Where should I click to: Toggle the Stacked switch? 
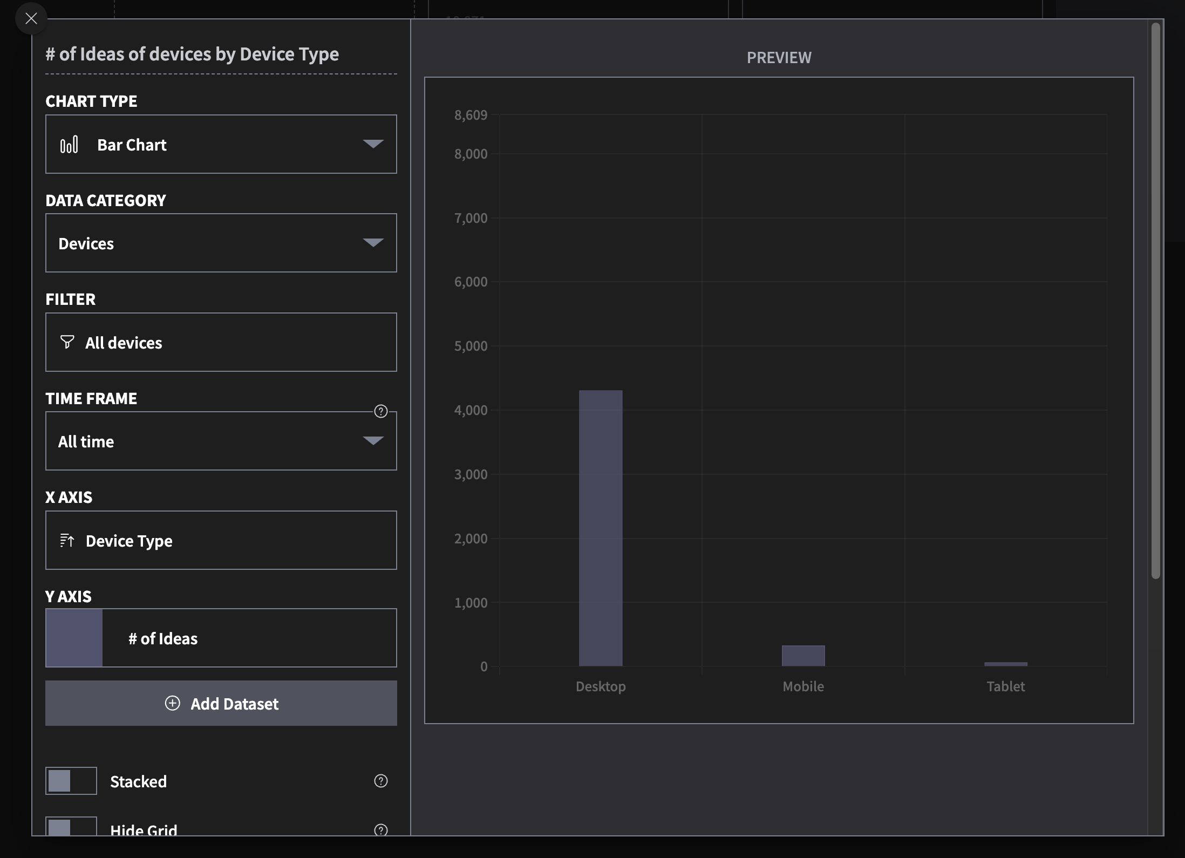click(71, 781)
